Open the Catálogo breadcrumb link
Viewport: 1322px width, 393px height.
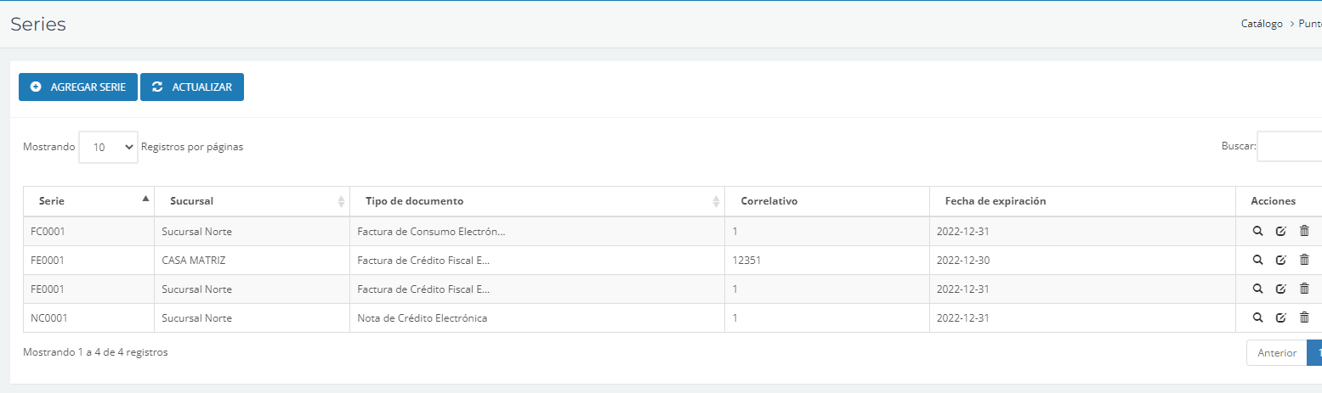[x=1262, y=24]
